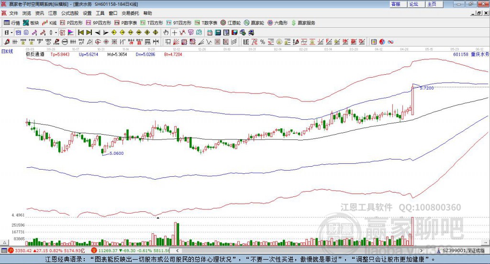Select the Gann fan lines tool
This screenshot has height=264, width=490.
coord(176,42)
